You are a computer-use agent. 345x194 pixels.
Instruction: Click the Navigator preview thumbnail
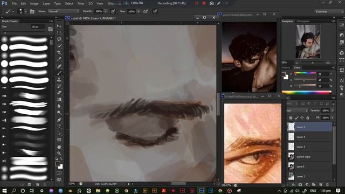click(308, 41)
